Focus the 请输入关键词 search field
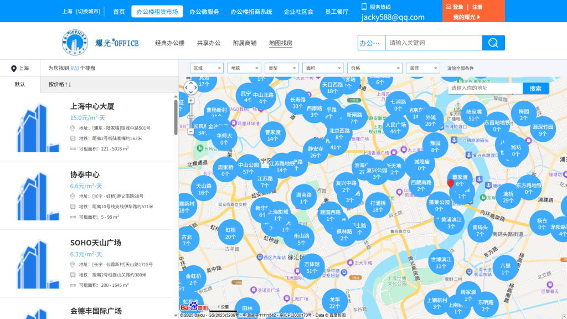 434,43
